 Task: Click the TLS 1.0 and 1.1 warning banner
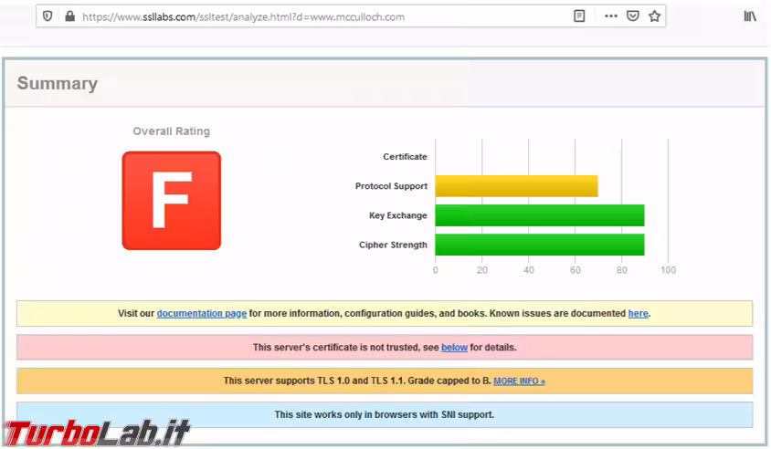pyautogui.click(x=356, y=381)
